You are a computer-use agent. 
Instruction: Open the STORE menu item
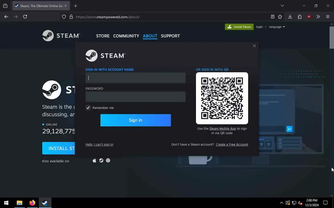click(103, 36)
